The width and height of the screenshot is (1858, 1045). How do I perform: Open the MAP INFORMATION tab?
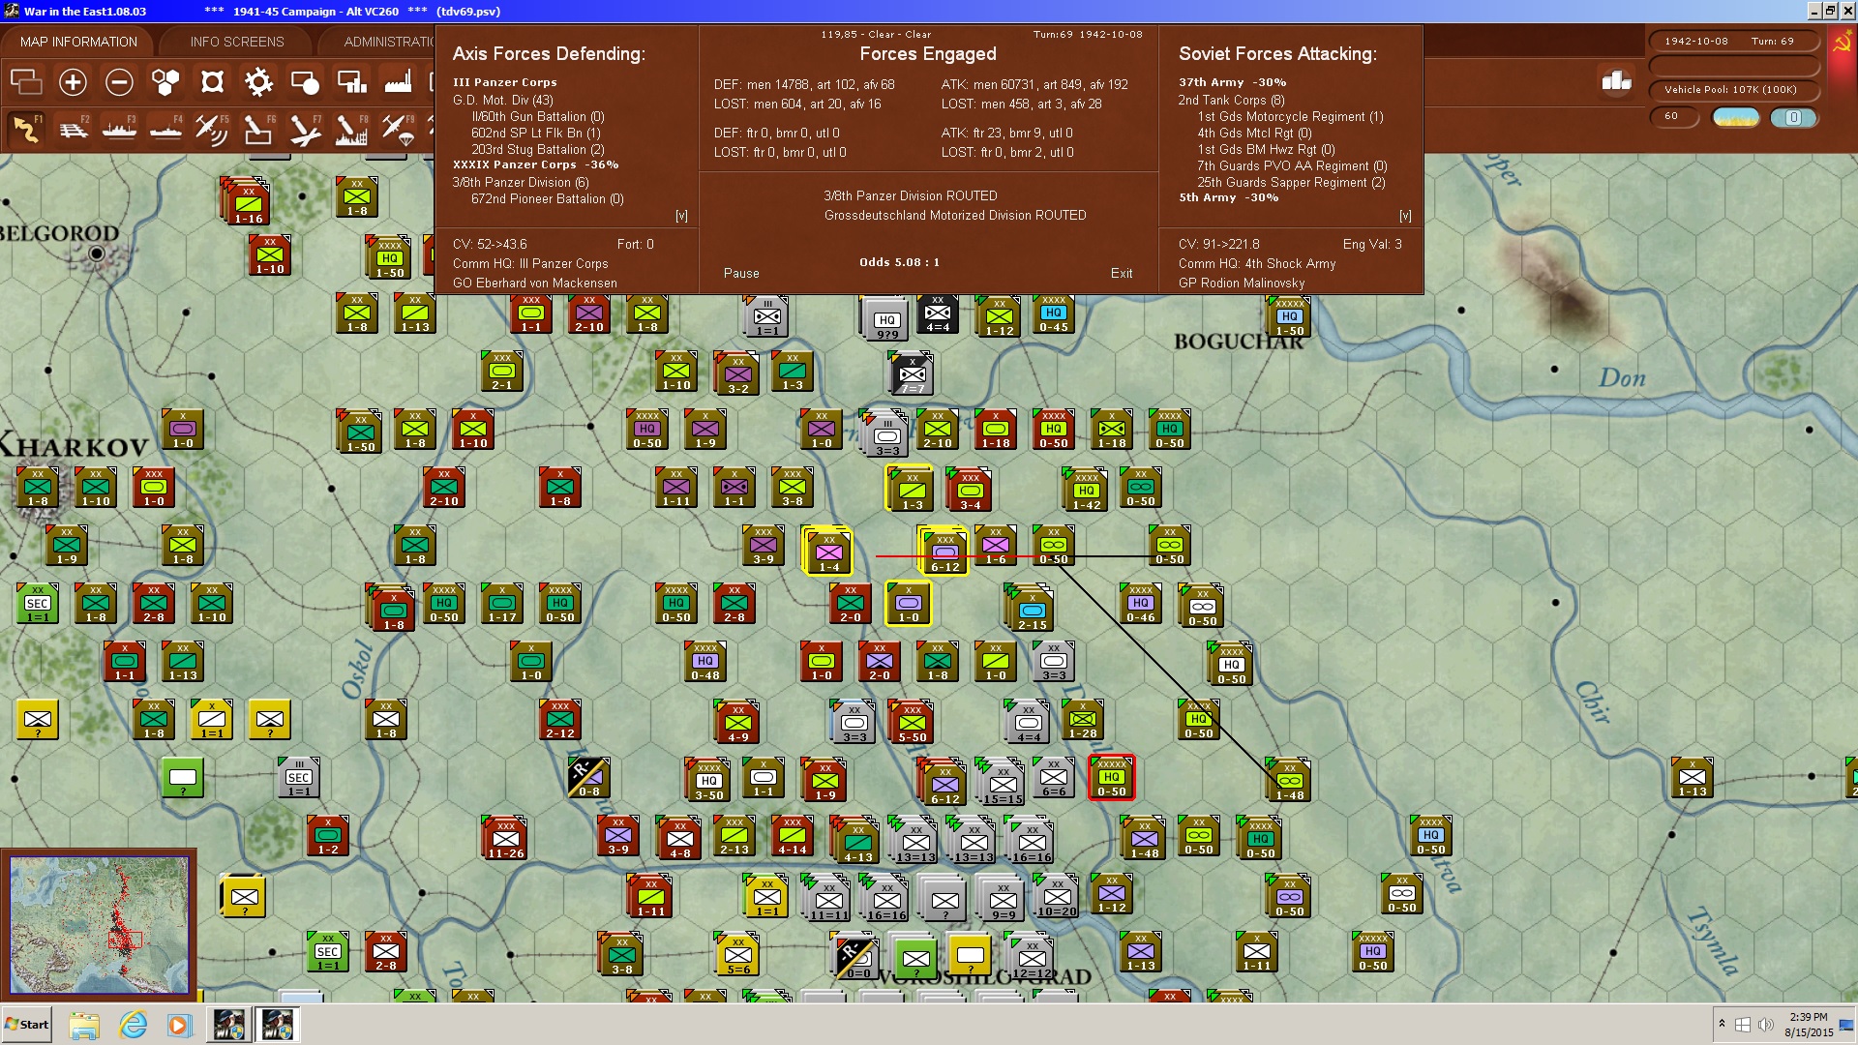pos(78,42)
